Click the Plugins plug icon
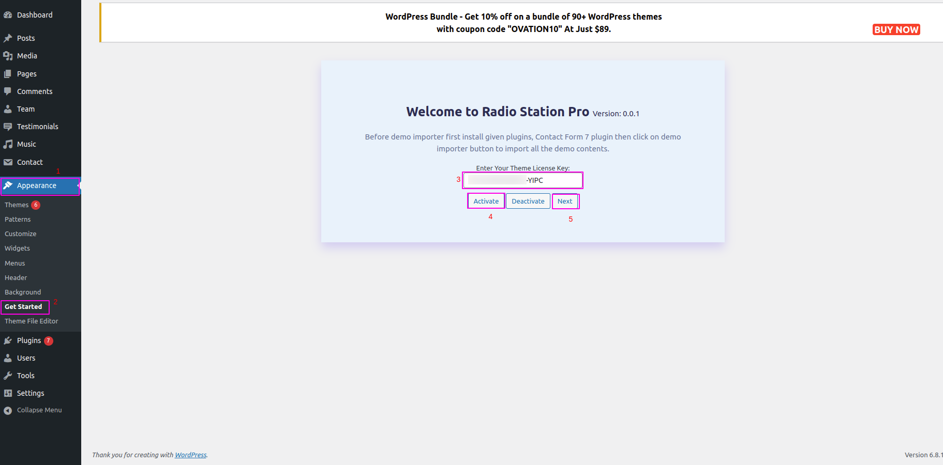Viewport: 943px width, 465px height. [x=8, y=340]
